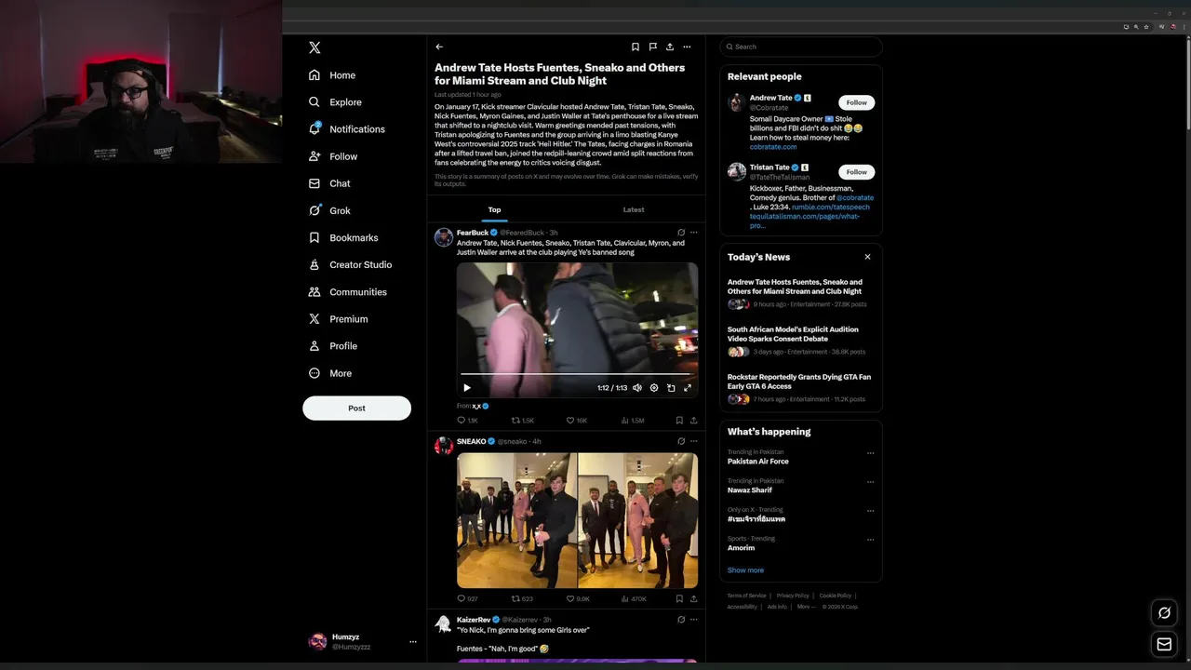
Task: Open video settings gear icon
Action: tap(654, 387)
